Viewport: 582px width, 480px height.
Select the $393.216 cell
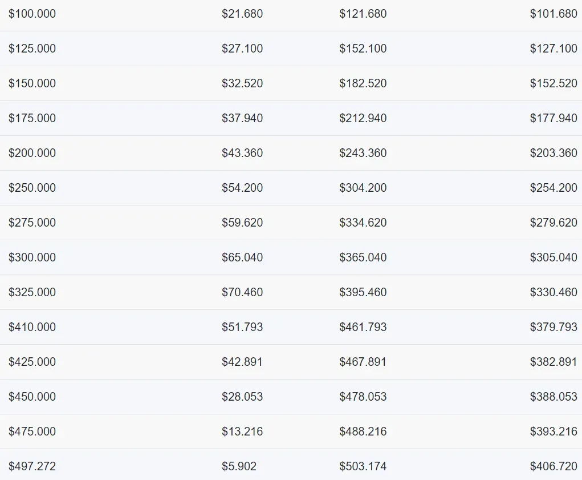click(553, 431)
